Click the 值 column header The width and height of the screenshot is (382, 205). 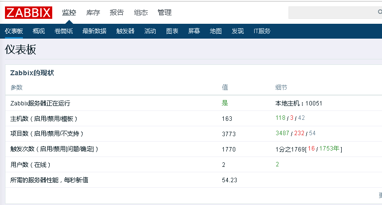[225, 87]
